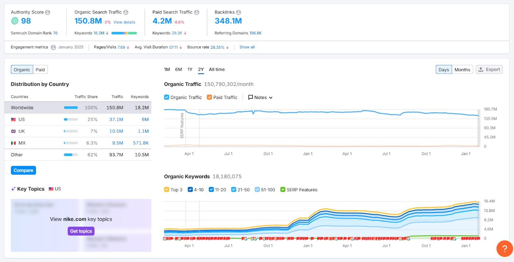Screen dimensions: 514x262
Task: Click the Key Topics sparkle icon
Action: pyautogui.click(x=13, y=189)
